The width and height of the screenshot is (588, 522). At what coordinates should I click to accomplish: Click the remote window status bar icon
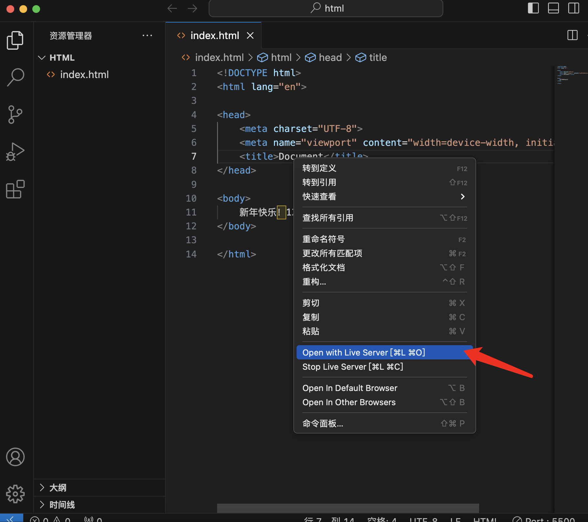[x=11, y=518]
